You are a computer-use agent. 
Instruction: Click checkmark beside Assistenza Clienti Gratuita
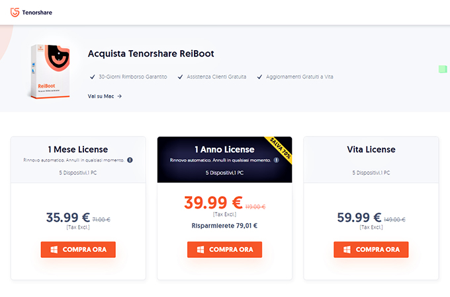pos(180,77)
